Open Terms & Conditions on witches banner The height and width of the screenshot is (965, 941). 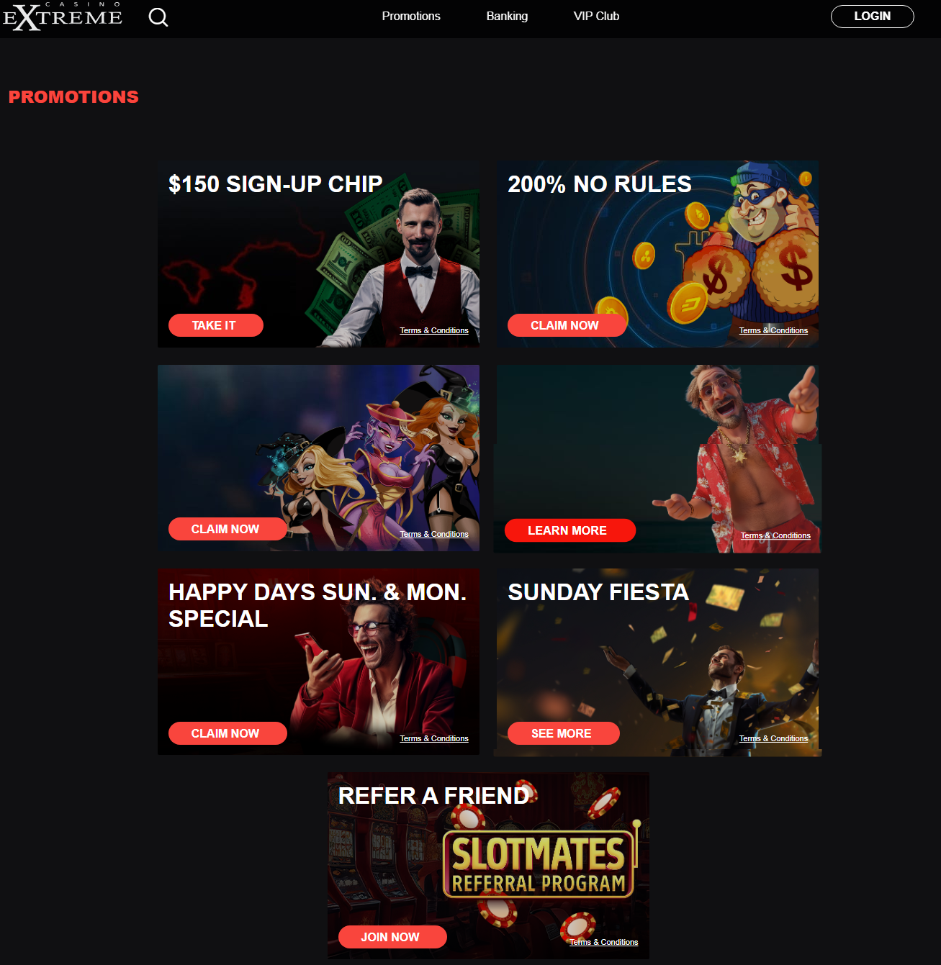pyautogui.click(x=434, y=534)
